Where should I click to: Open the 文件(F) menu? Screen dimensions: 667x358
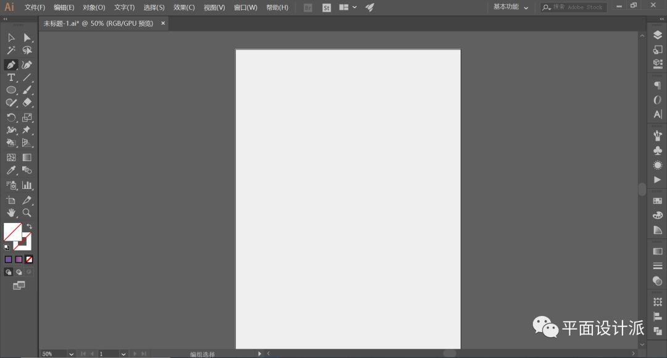tap(35, 7)
